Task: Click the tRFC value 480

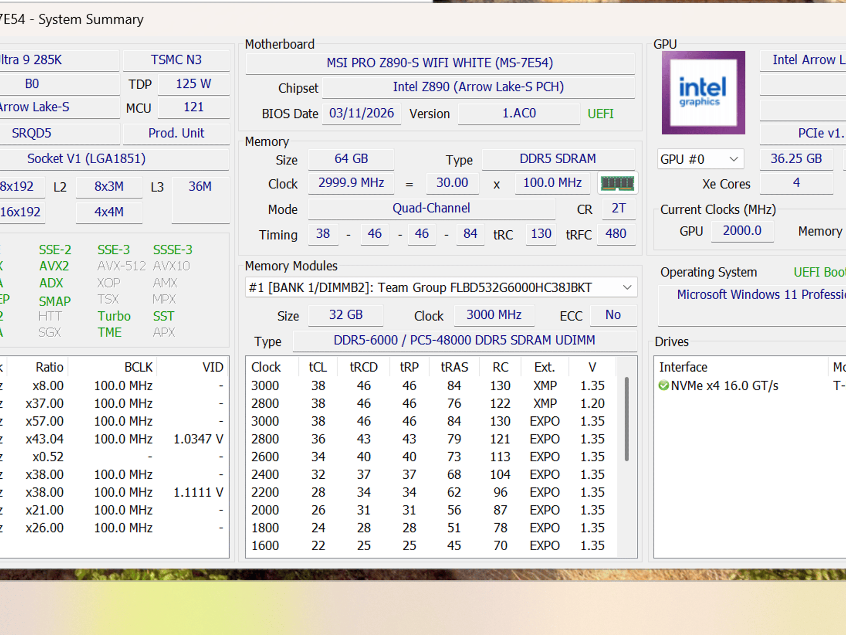Action: coord(616,234)
